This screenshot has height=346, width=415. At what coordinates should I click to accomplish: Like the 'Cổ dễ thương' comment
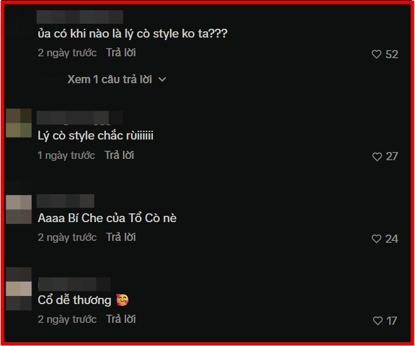[x=377, y=320]
